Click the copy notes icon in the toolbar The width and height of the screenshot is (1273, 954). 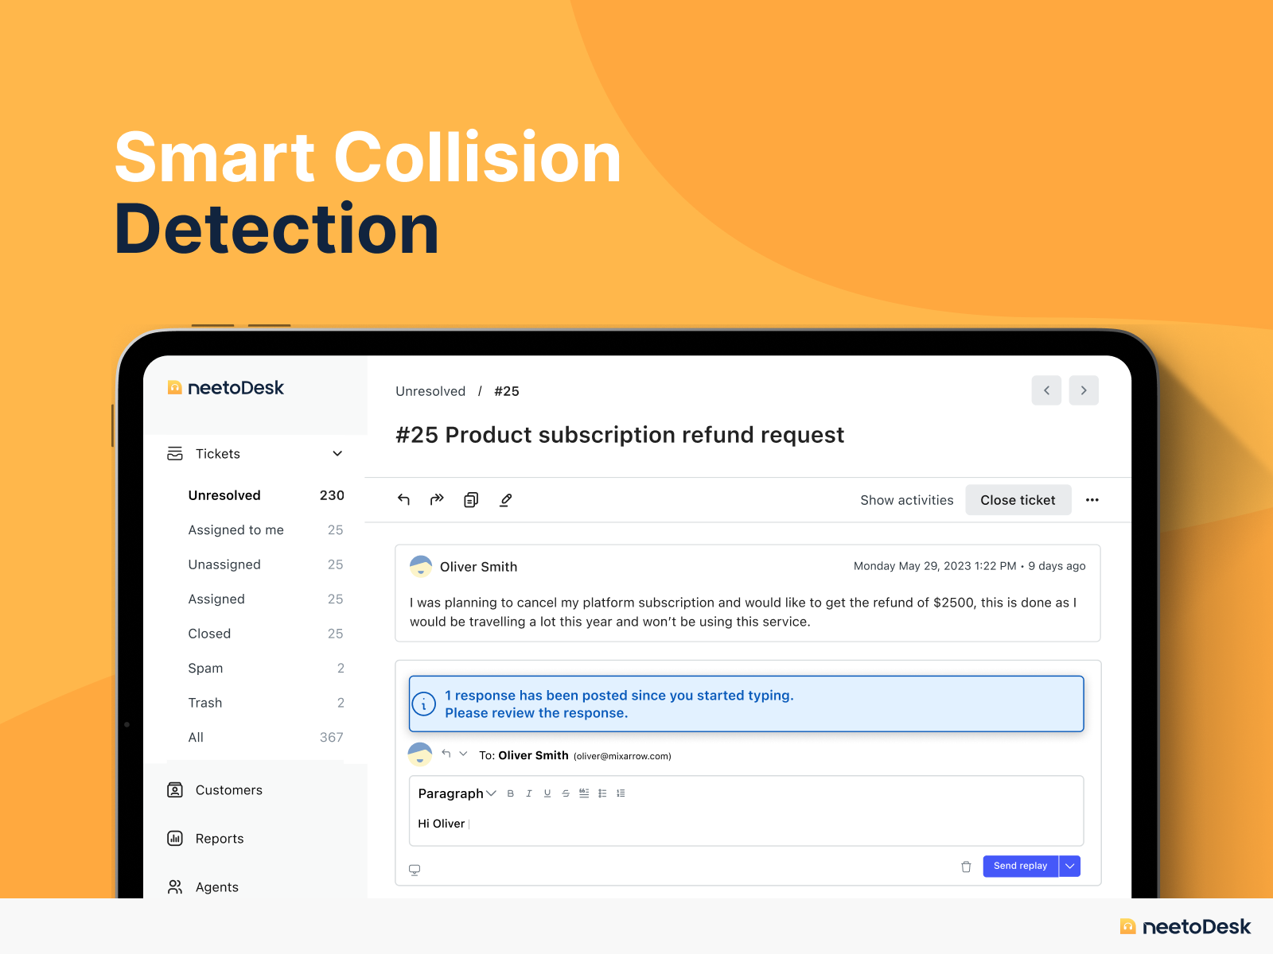470,499
